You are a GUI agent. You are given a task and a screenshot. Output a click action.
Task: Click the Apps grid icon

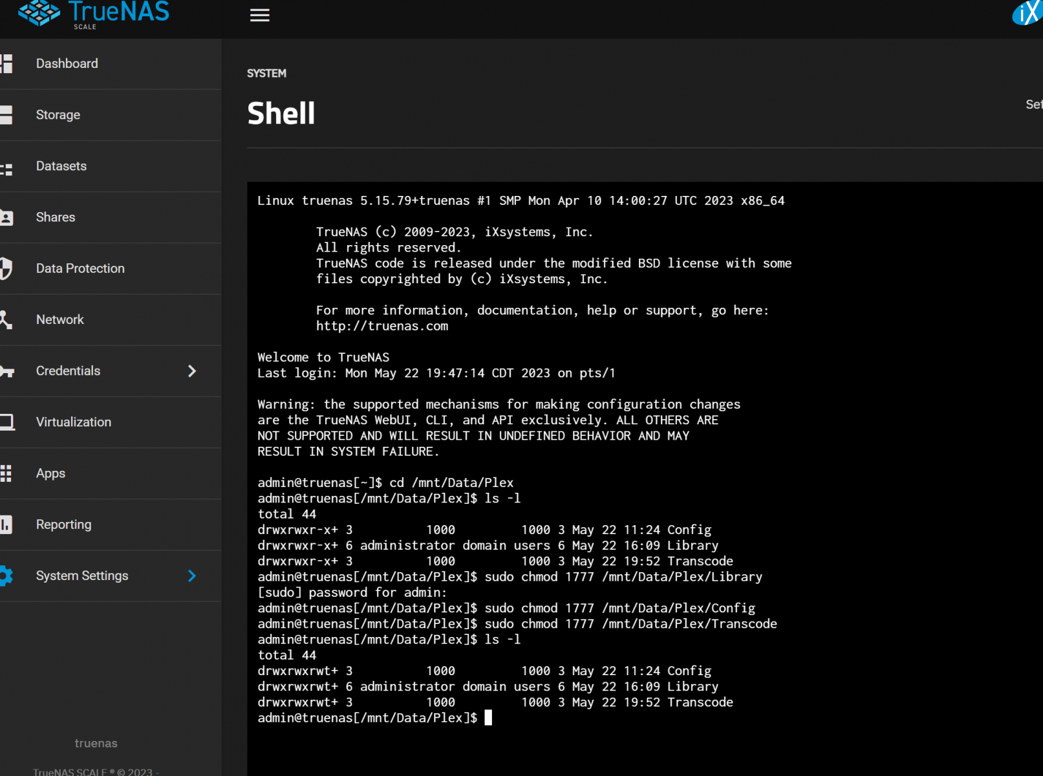tap(6, 473)
